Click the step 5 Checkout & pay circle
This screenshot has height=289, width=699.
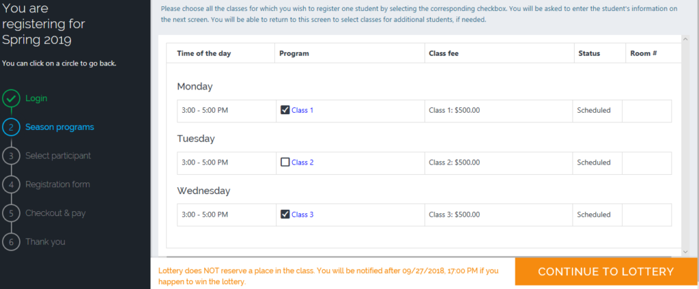pyautogui.click(x=11, y=213)
